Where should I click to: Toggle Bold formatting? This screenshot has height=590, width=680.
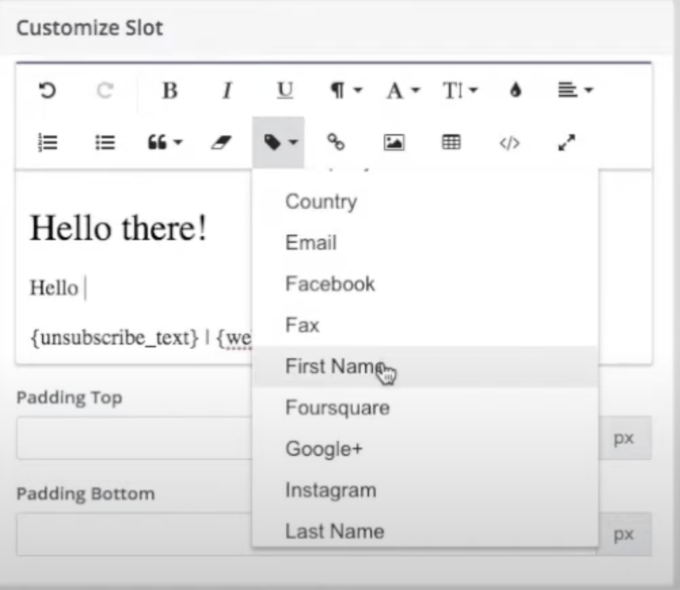170,90
